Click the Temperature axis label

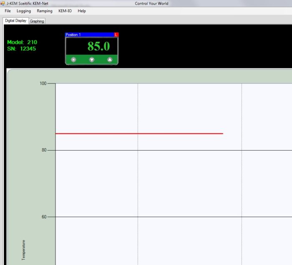click(23, 250)
